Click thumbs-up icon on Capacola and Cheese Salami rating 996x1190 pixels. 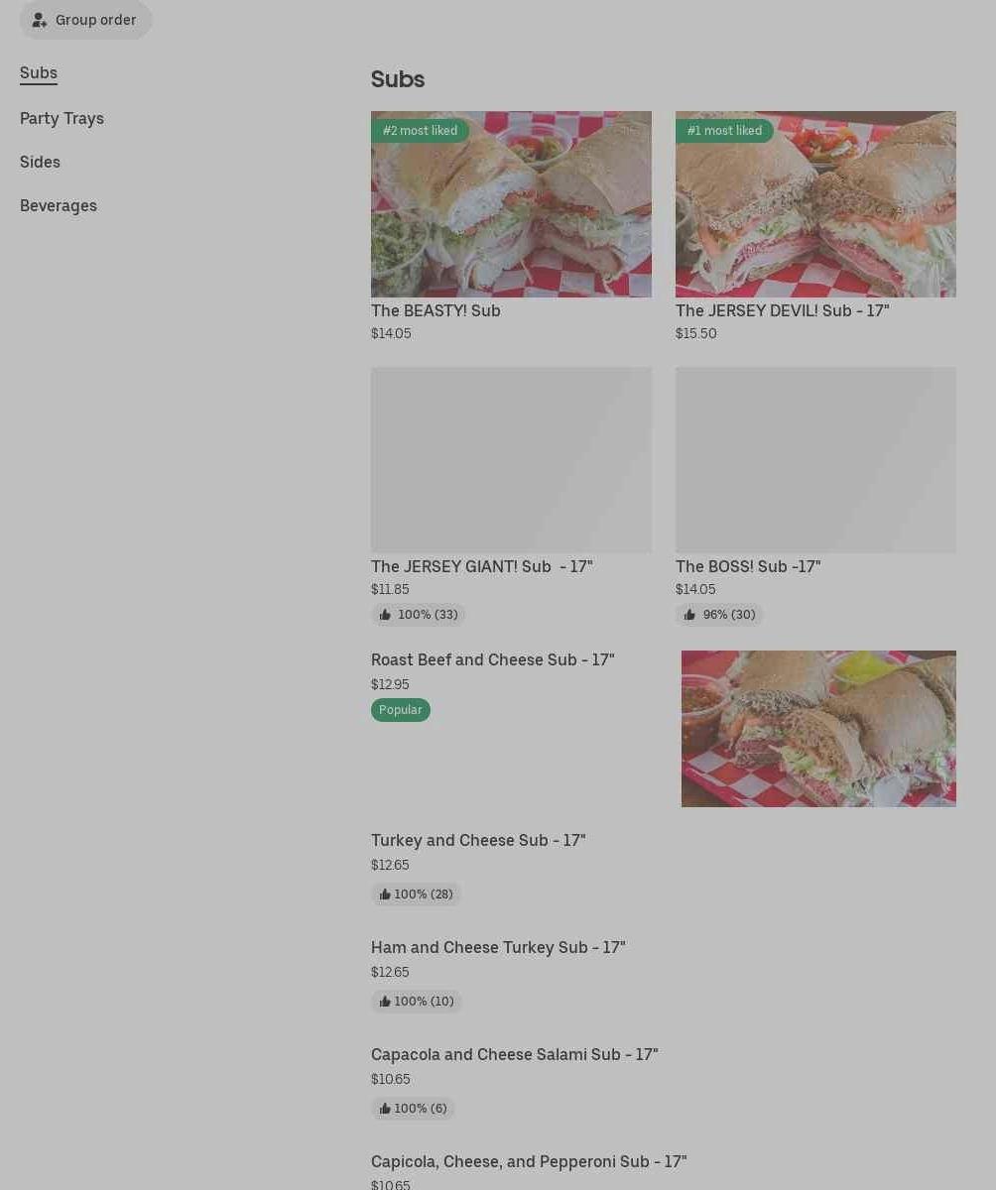tap(385, 1109)
